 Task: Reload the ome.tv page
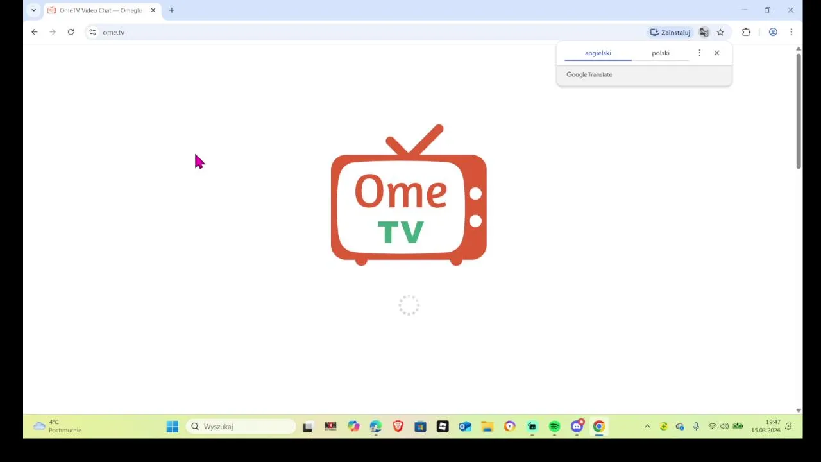point(71,32)
